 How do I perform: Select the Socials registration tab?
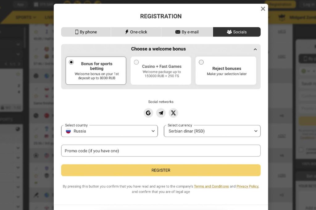coord(237,32)
